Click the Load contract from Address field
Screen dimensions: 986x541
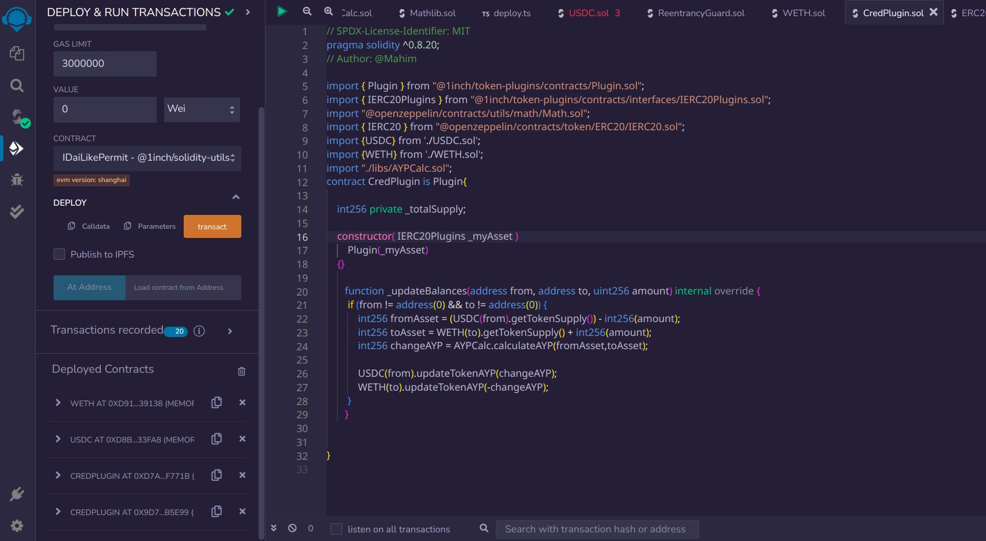click(x=183, y=287)
